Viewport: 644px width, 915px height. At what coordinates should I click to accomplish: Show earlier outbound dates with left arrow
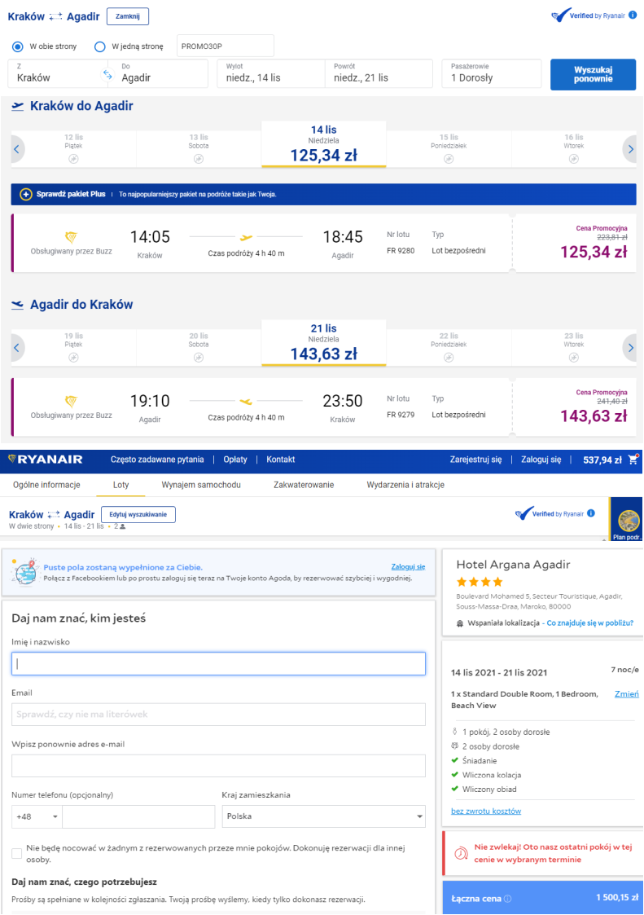tap(16, 149)
